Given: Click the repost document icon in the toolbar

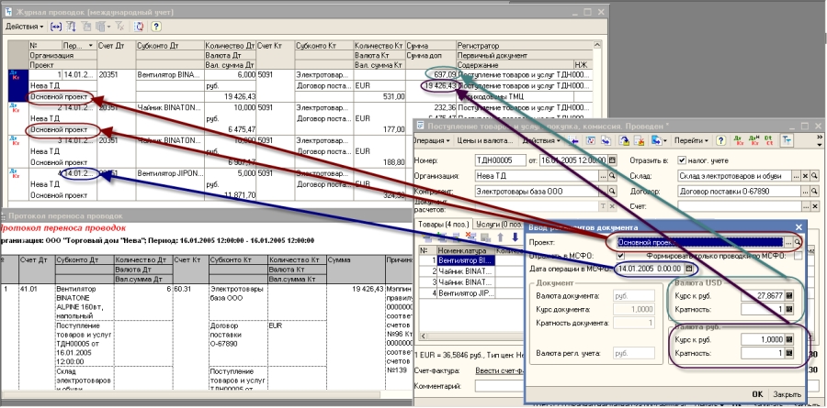Looking at the screenshot, I should coord(591,140).
